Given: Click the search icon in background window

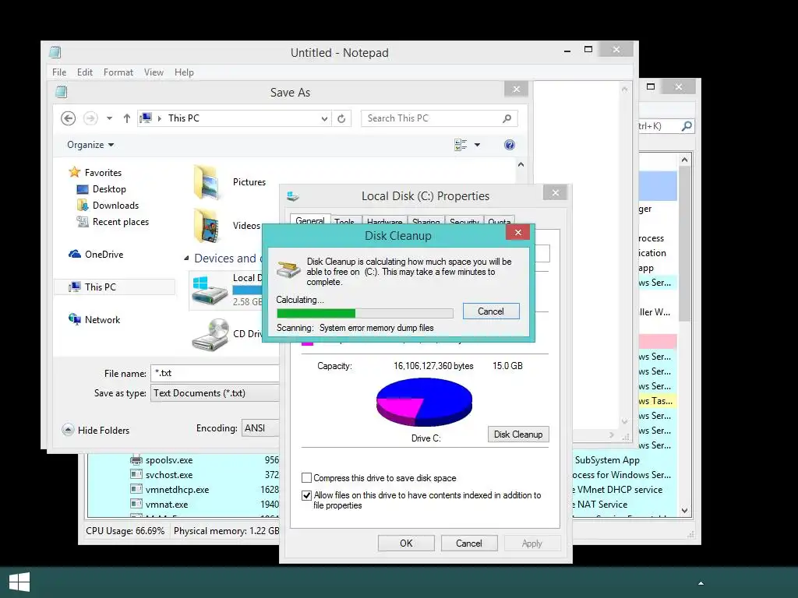Looking at the screenshot, I should point(687,125).
